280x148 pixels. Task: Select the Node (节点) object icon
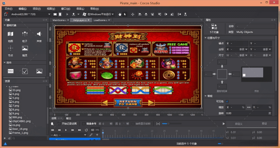click(11, 49)
